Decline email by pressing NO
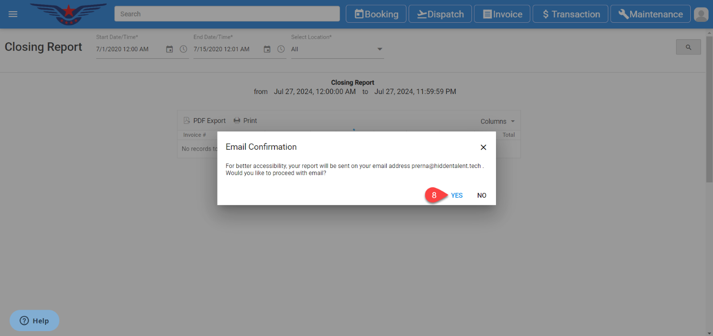This screenshot has width=713, height=336. (482, 195)
